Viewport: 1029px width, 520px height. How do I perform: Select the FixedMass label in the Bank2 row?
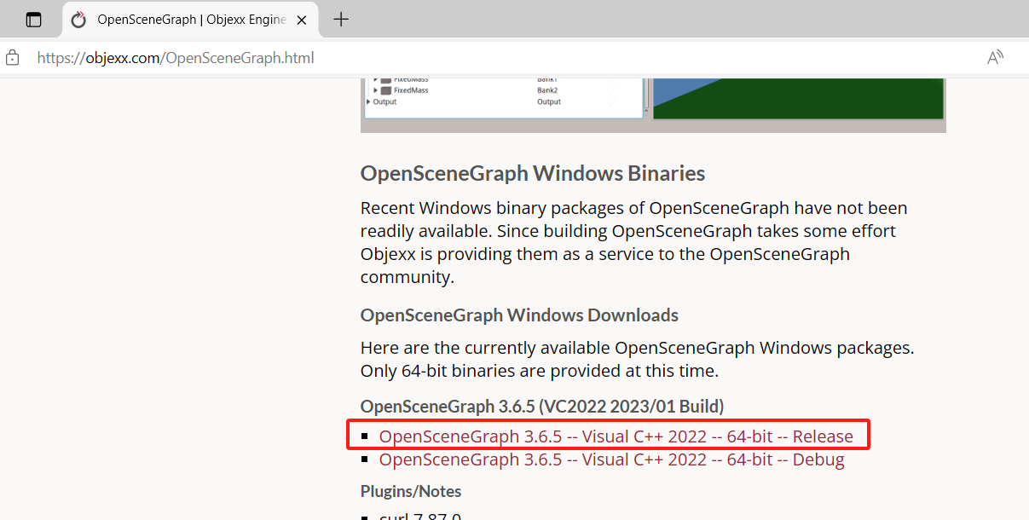[x=411, y=90]
